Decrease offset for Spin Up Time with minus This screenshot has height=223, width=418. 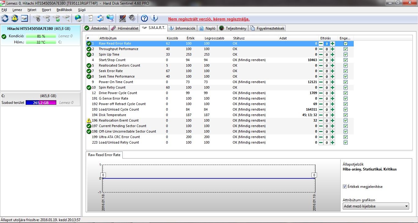click(321, 55)
